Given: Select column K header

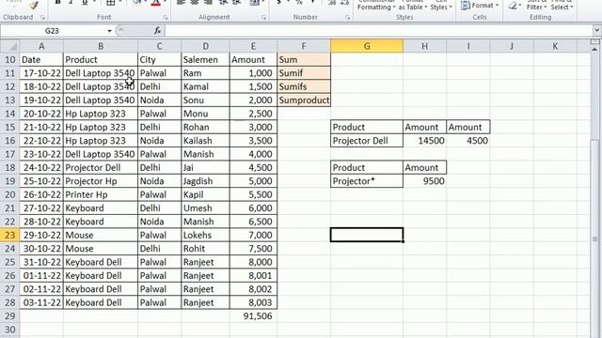Looking at the screenshot, I should click(x=555, y=46).
